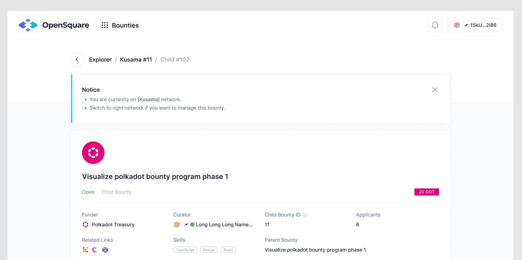Open the 15kU...2i86 account menu
Screen dimensions: 522x260
pos(475,25)
